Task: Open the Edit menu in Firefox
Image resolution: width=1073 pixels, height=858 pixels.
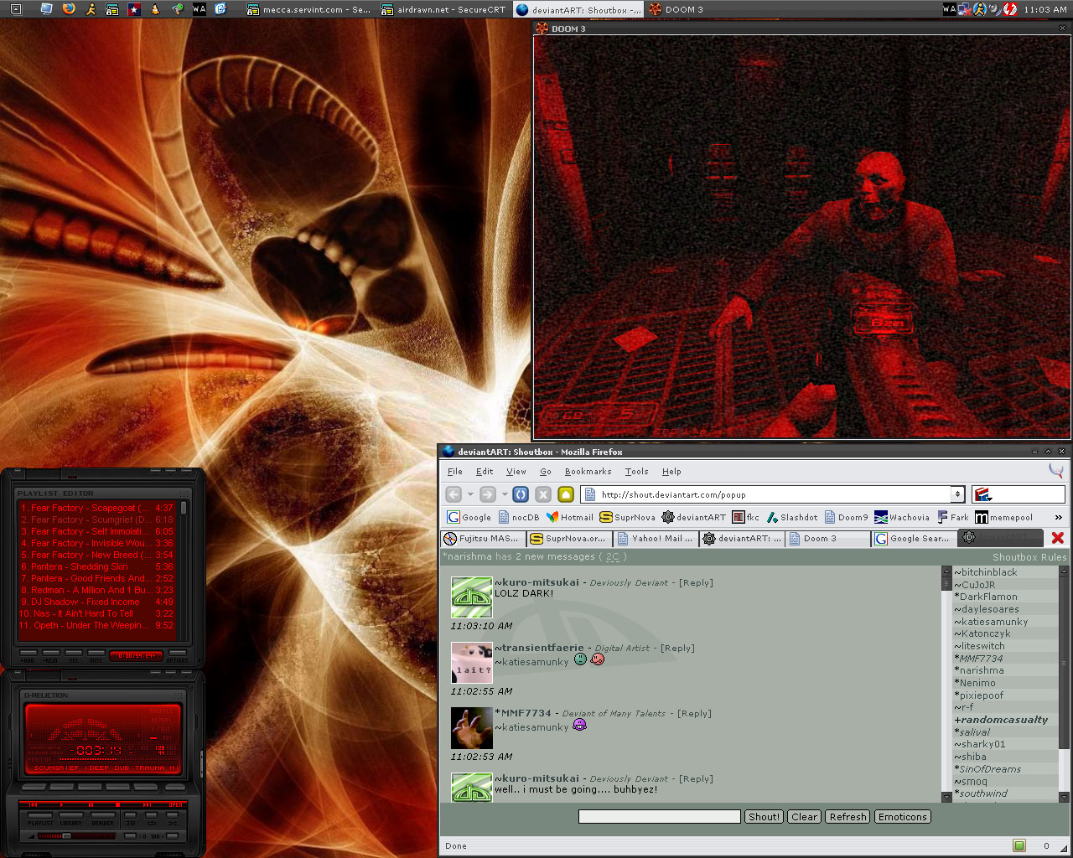Action: point(485,471)
